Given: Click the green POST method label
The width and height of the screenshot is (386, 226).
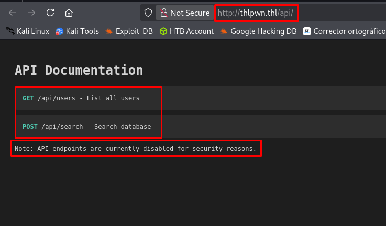Looking at the screenshot, I should coord(30,127).
